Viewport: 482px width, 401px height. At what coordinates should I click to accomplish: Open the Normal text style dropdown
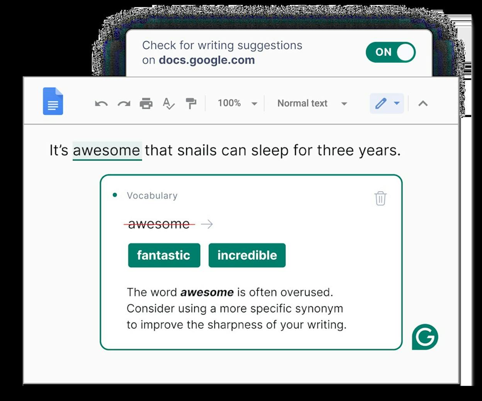[312, 103]
